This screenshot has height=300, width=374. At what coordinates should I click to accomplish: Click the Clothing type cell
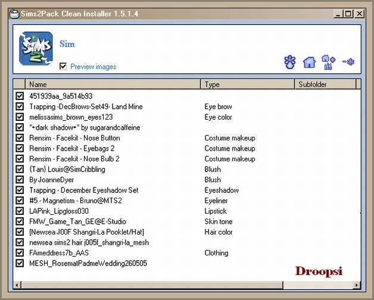click(216, 253)
